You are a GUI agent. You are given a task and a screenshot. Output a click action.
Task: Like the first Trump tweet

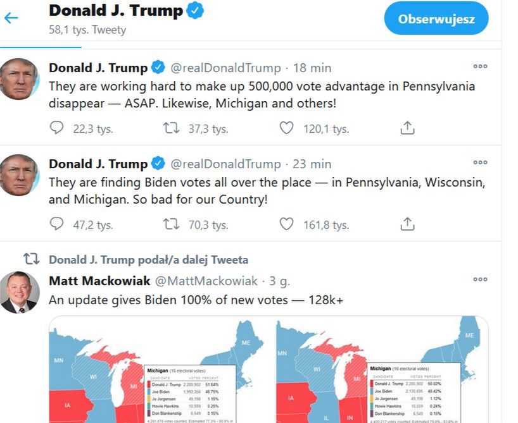click(x=286, y=128)
